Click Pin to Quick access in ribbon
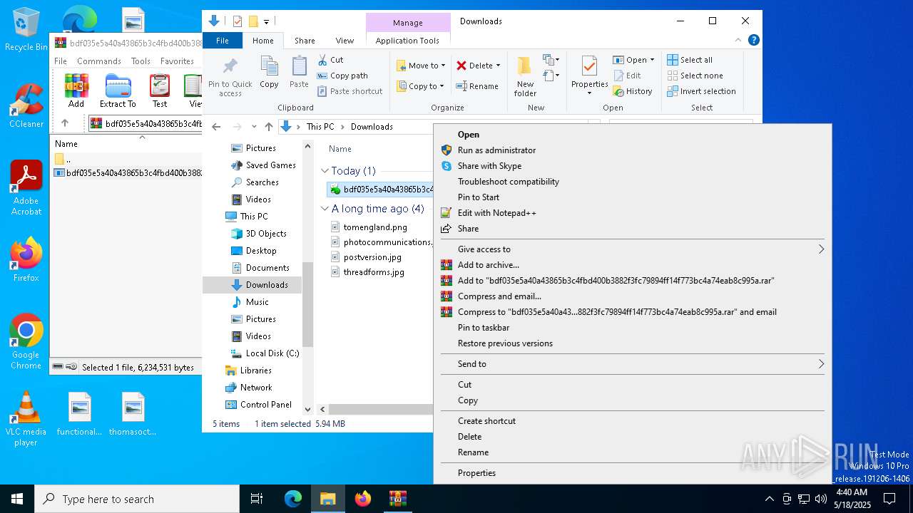Screen dimensions: 913x513 pyautogui.click(x=230, y=77)
